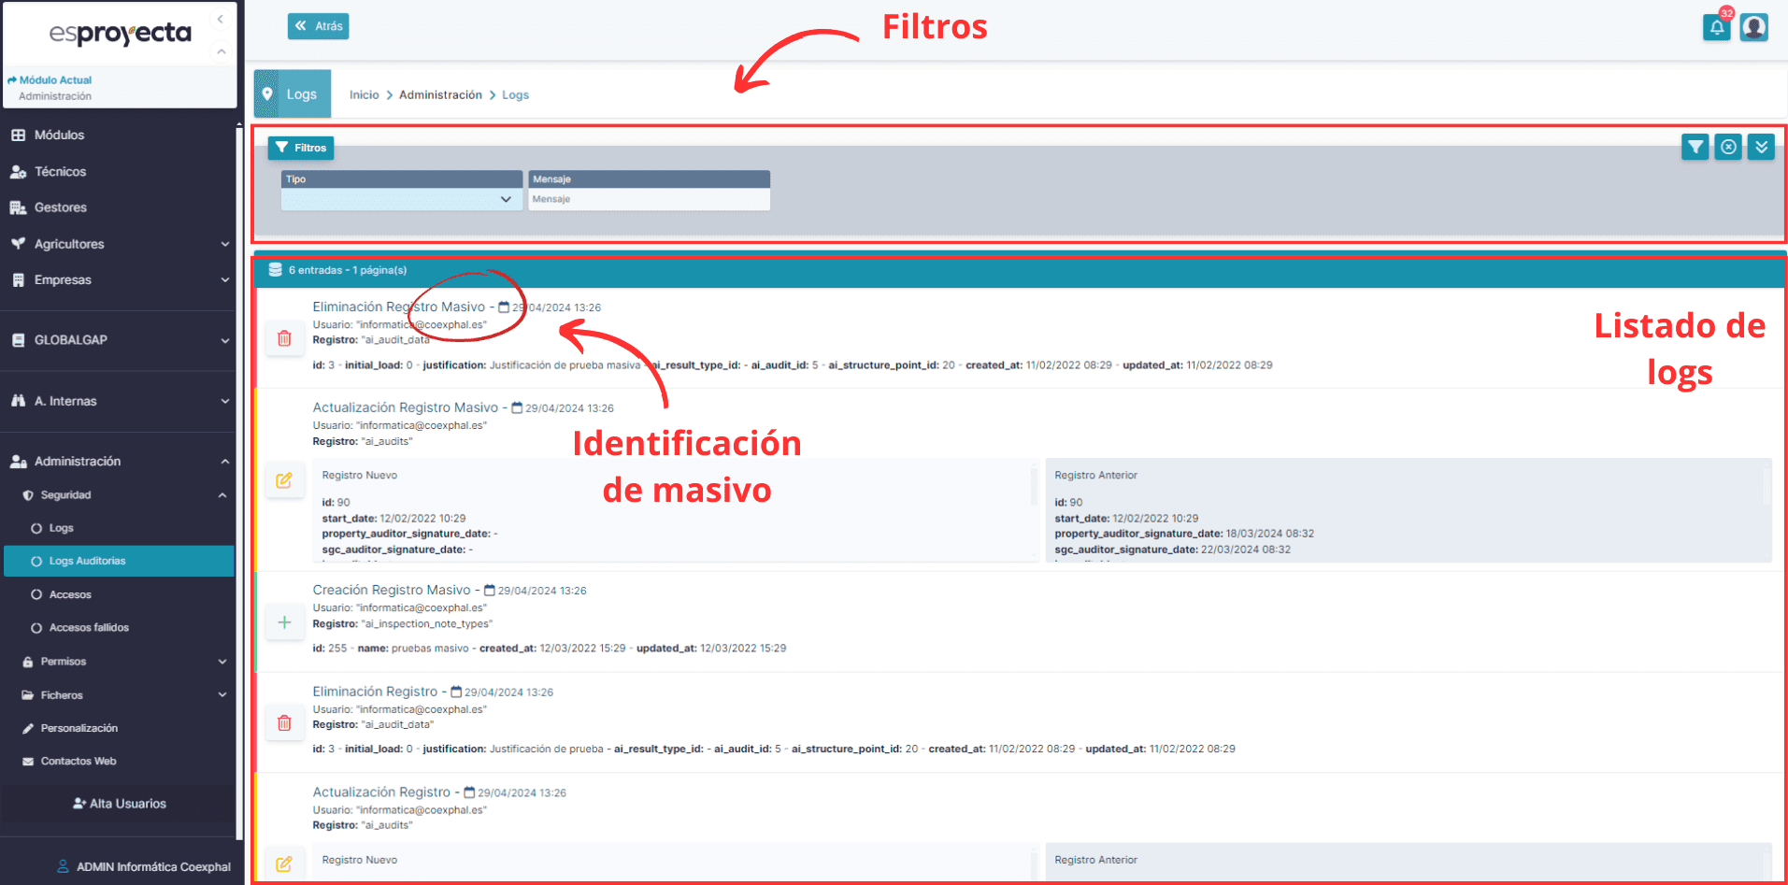Select the delete icon on Eliminación Registro Masivo entry
This screenshot has width=1788, height=885.
pyautogui.click(x=284, y=338)
